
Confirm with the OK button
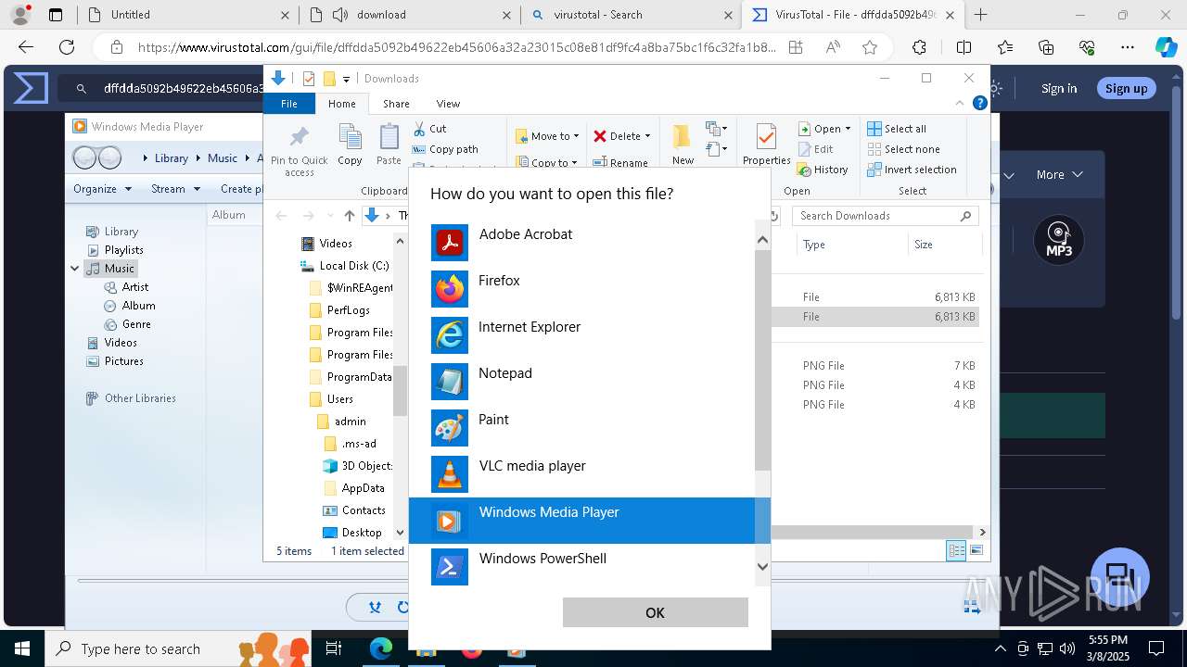(655, 612)
